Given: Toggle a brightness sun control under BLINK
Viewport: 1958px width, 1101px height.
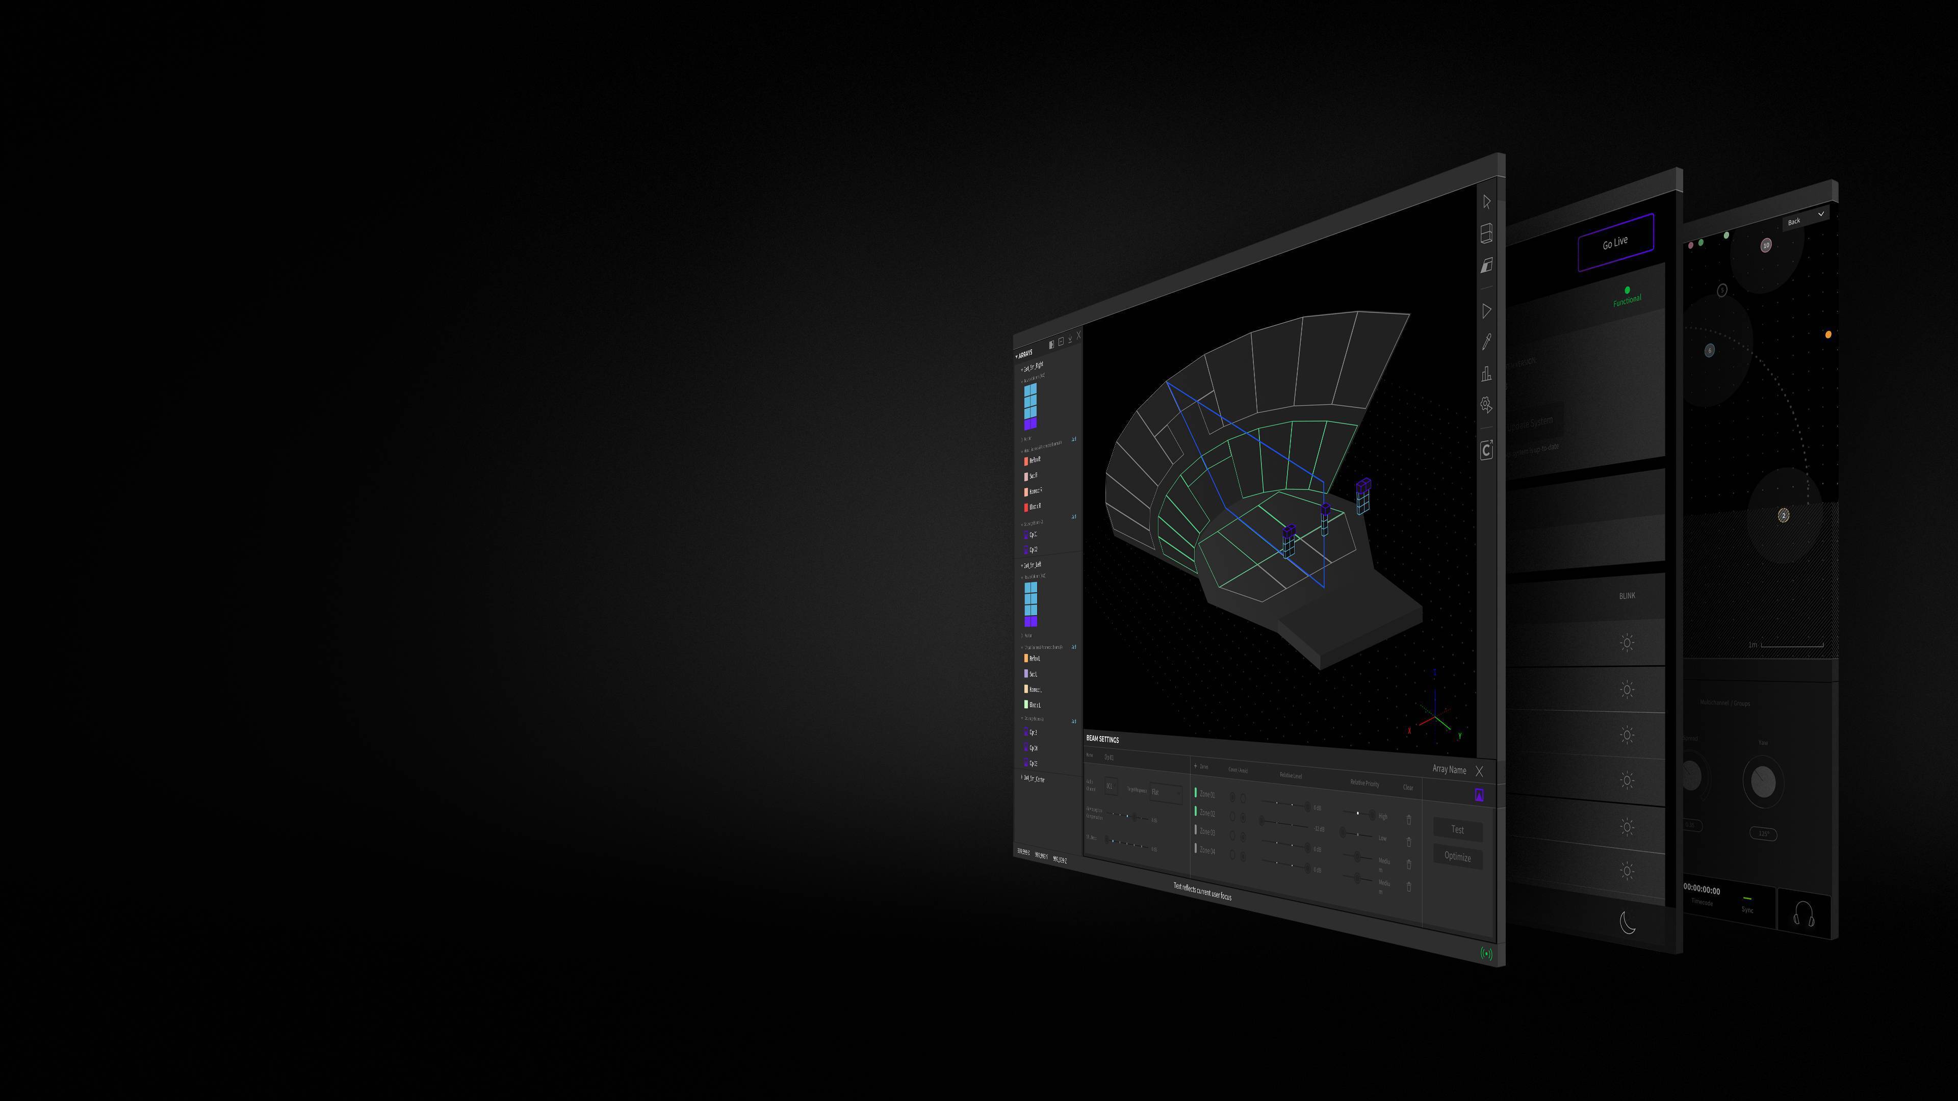Looking at the screenshot, I should (x=1628, y=644).
